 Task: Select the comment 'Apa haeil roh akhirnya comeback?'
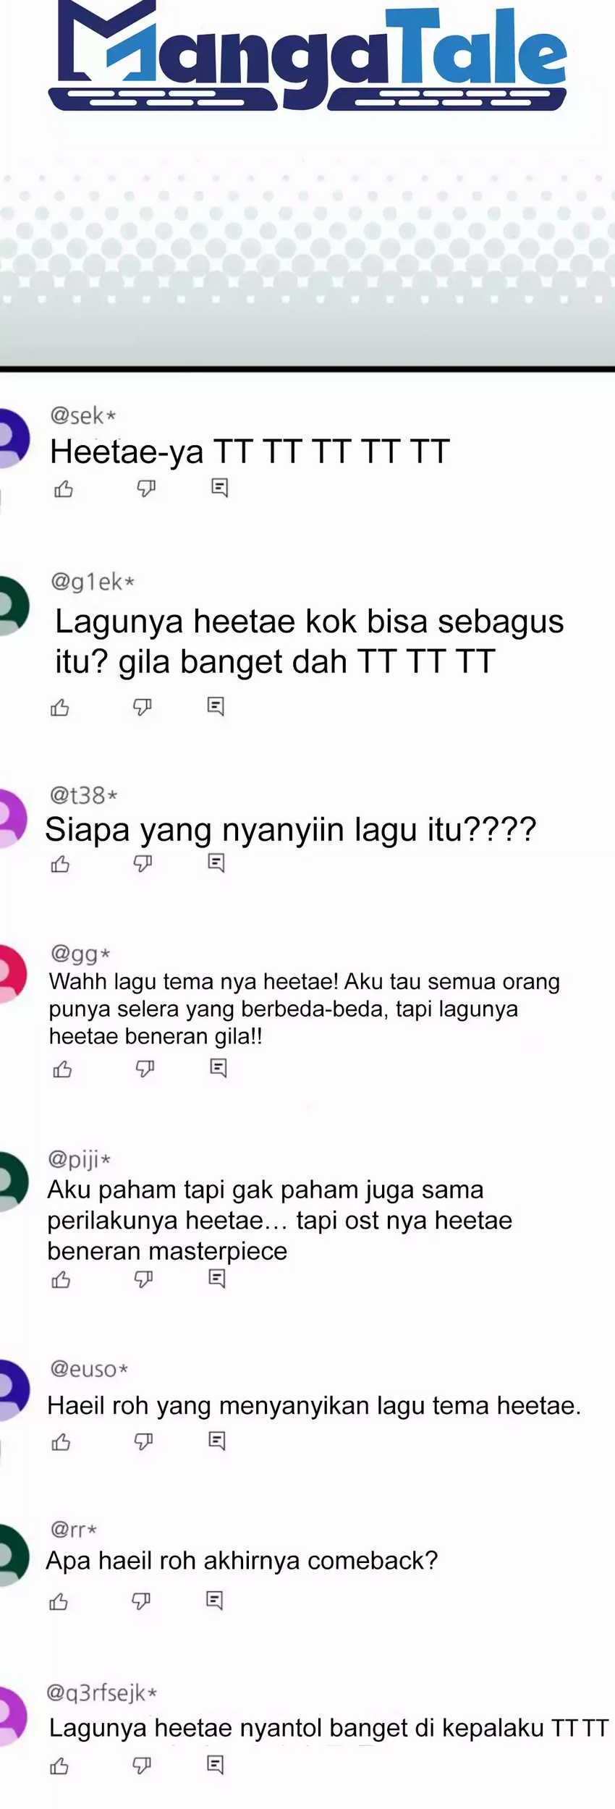(242, 1561)
